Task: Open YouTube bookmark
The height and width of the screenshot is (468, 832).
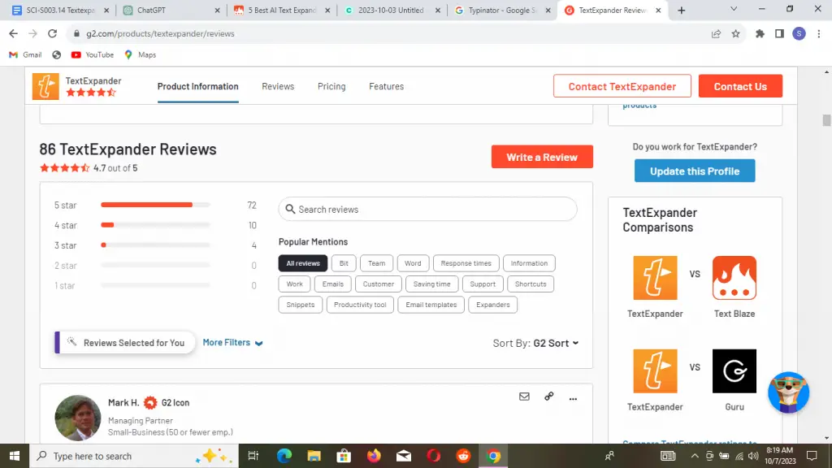Action: click(93, 54)
